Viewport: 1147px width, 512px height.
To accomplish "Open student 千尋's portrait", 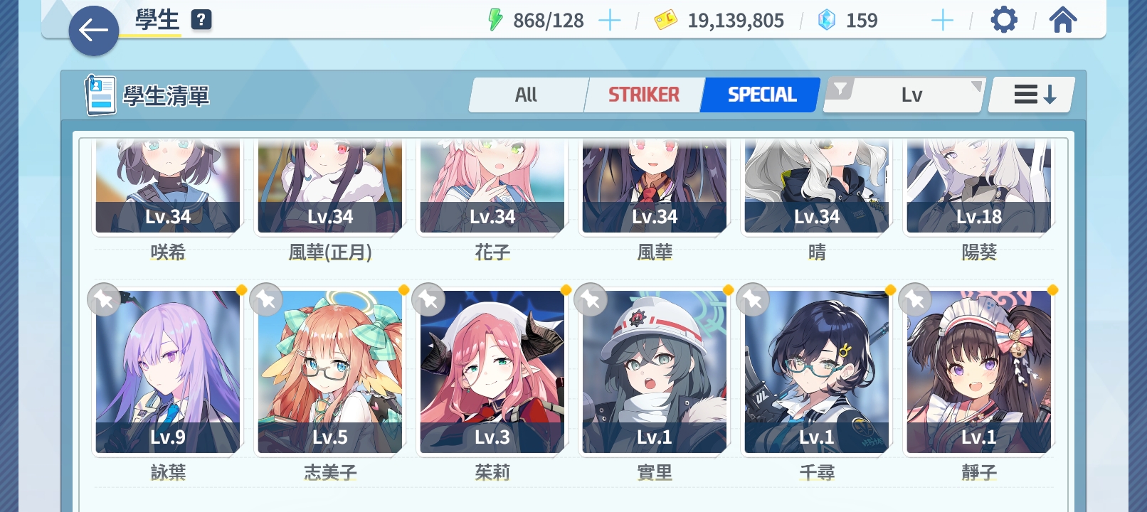I will 817,371.
